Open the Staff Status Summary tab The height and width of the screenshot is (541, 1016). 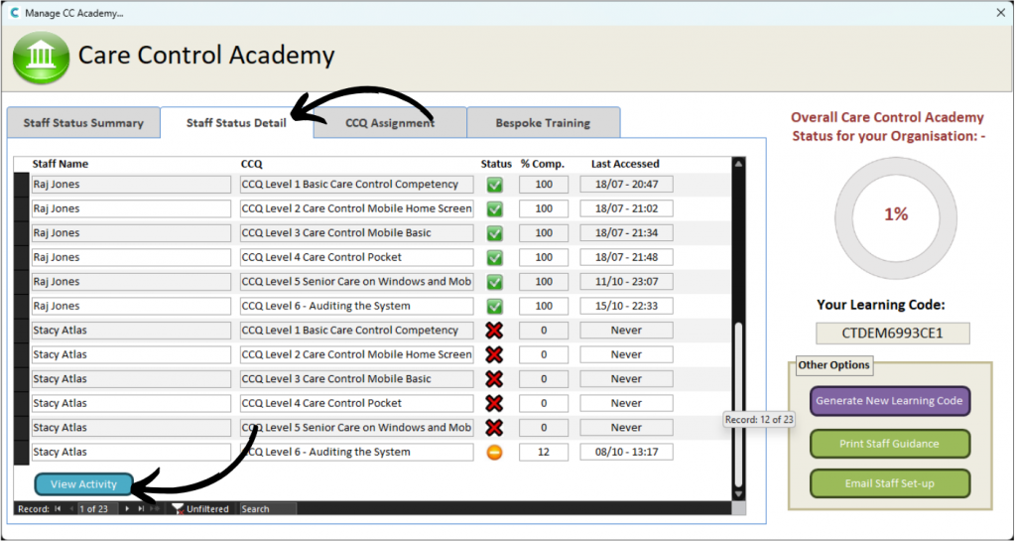83,123
